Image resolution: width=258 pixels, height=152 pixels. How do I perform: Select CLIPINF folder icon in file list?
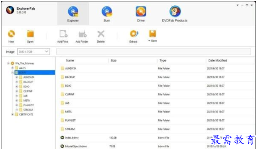[x=62, y=94]
